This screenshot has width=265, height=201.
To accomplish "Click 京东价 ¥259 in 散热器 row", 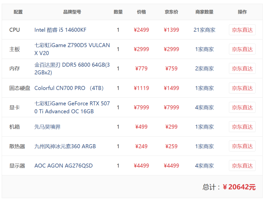I will [171, 146].
